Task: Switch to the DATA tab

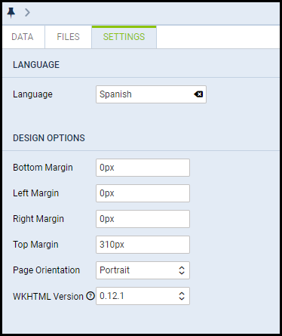Action: point(23,37)
